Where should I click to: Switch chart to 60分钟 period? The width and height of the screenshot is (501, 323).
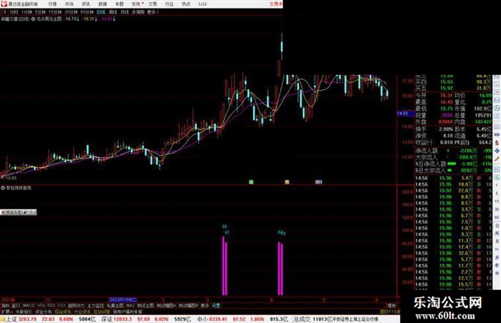coord(87,12)
